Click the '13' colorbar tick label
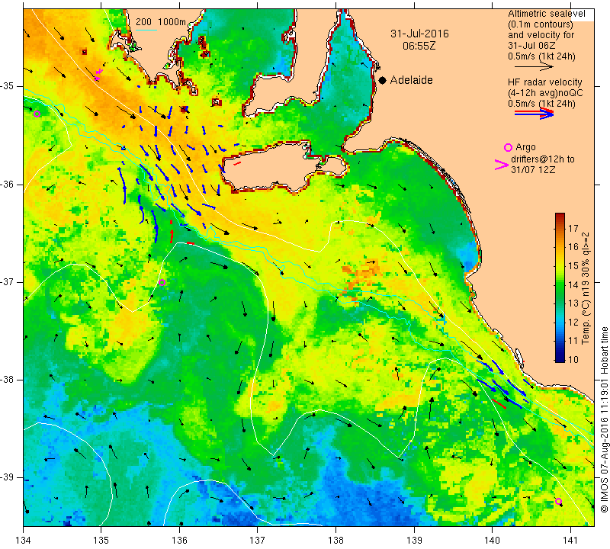 click(x=573, y=303)
